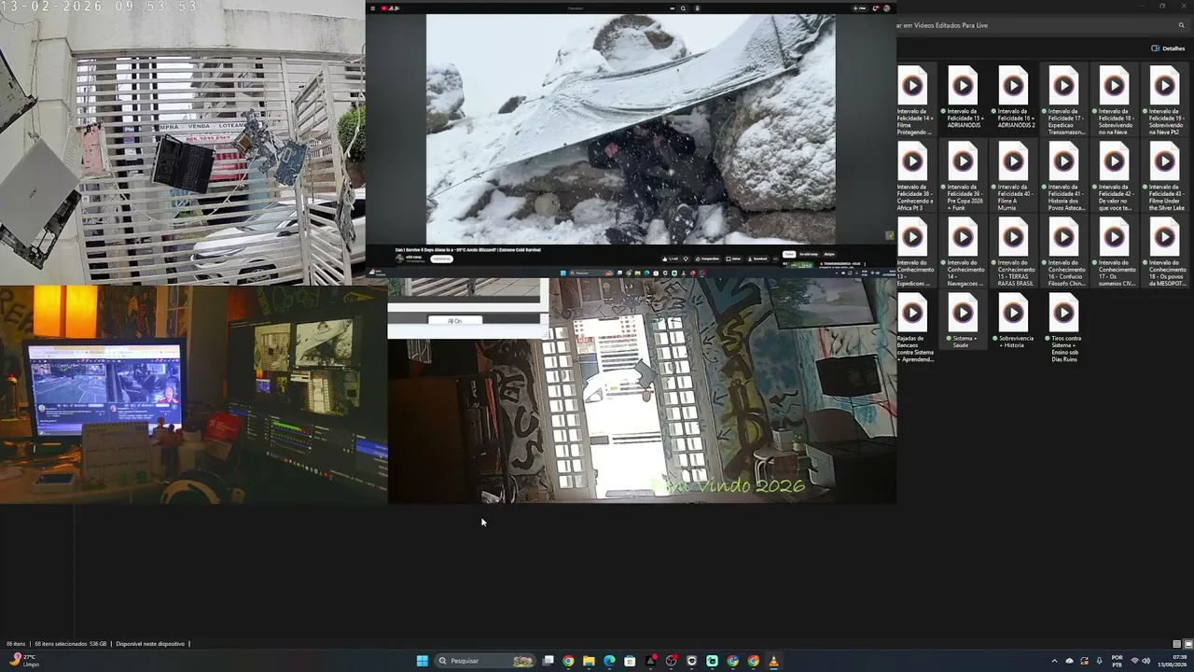Select file Intervalo da Felicidade 16 + ADRIANODJS 2
1194x672 pixels.
tap(1014, 97)
